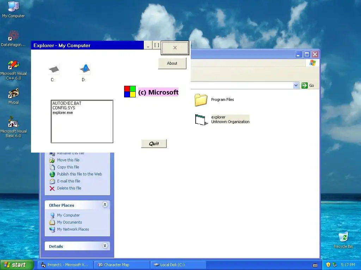
Task: Open the Start menu
Action: (17, 265)
